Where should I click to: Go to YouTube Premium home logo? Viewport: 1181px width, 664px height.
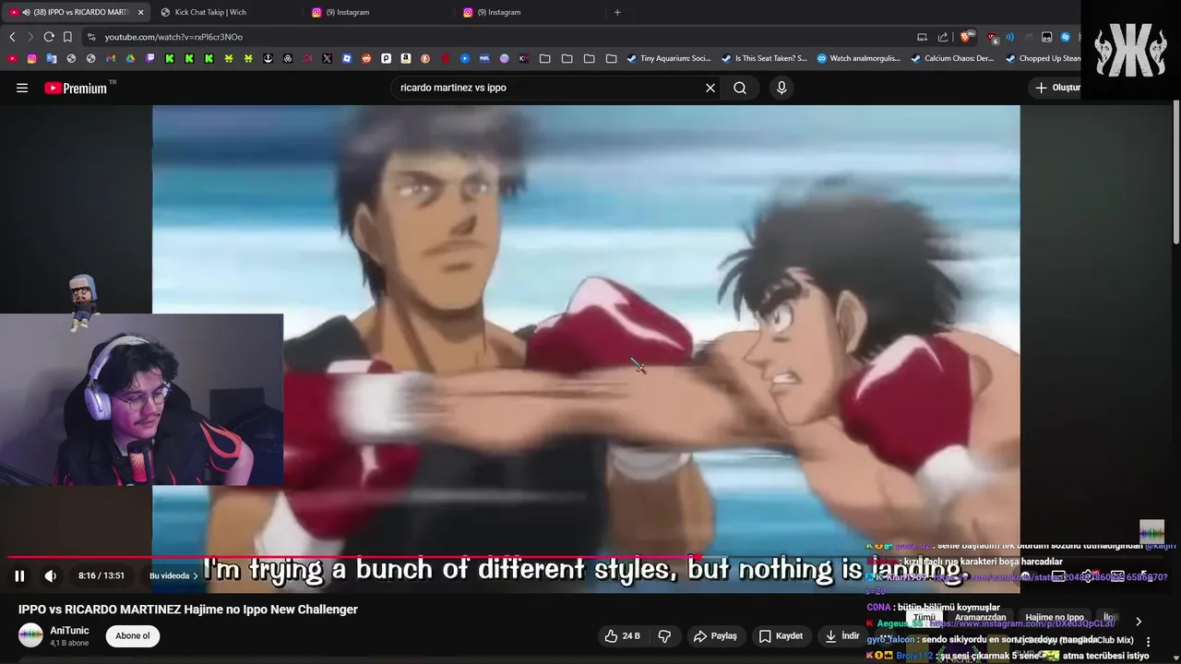coord(76,88)
